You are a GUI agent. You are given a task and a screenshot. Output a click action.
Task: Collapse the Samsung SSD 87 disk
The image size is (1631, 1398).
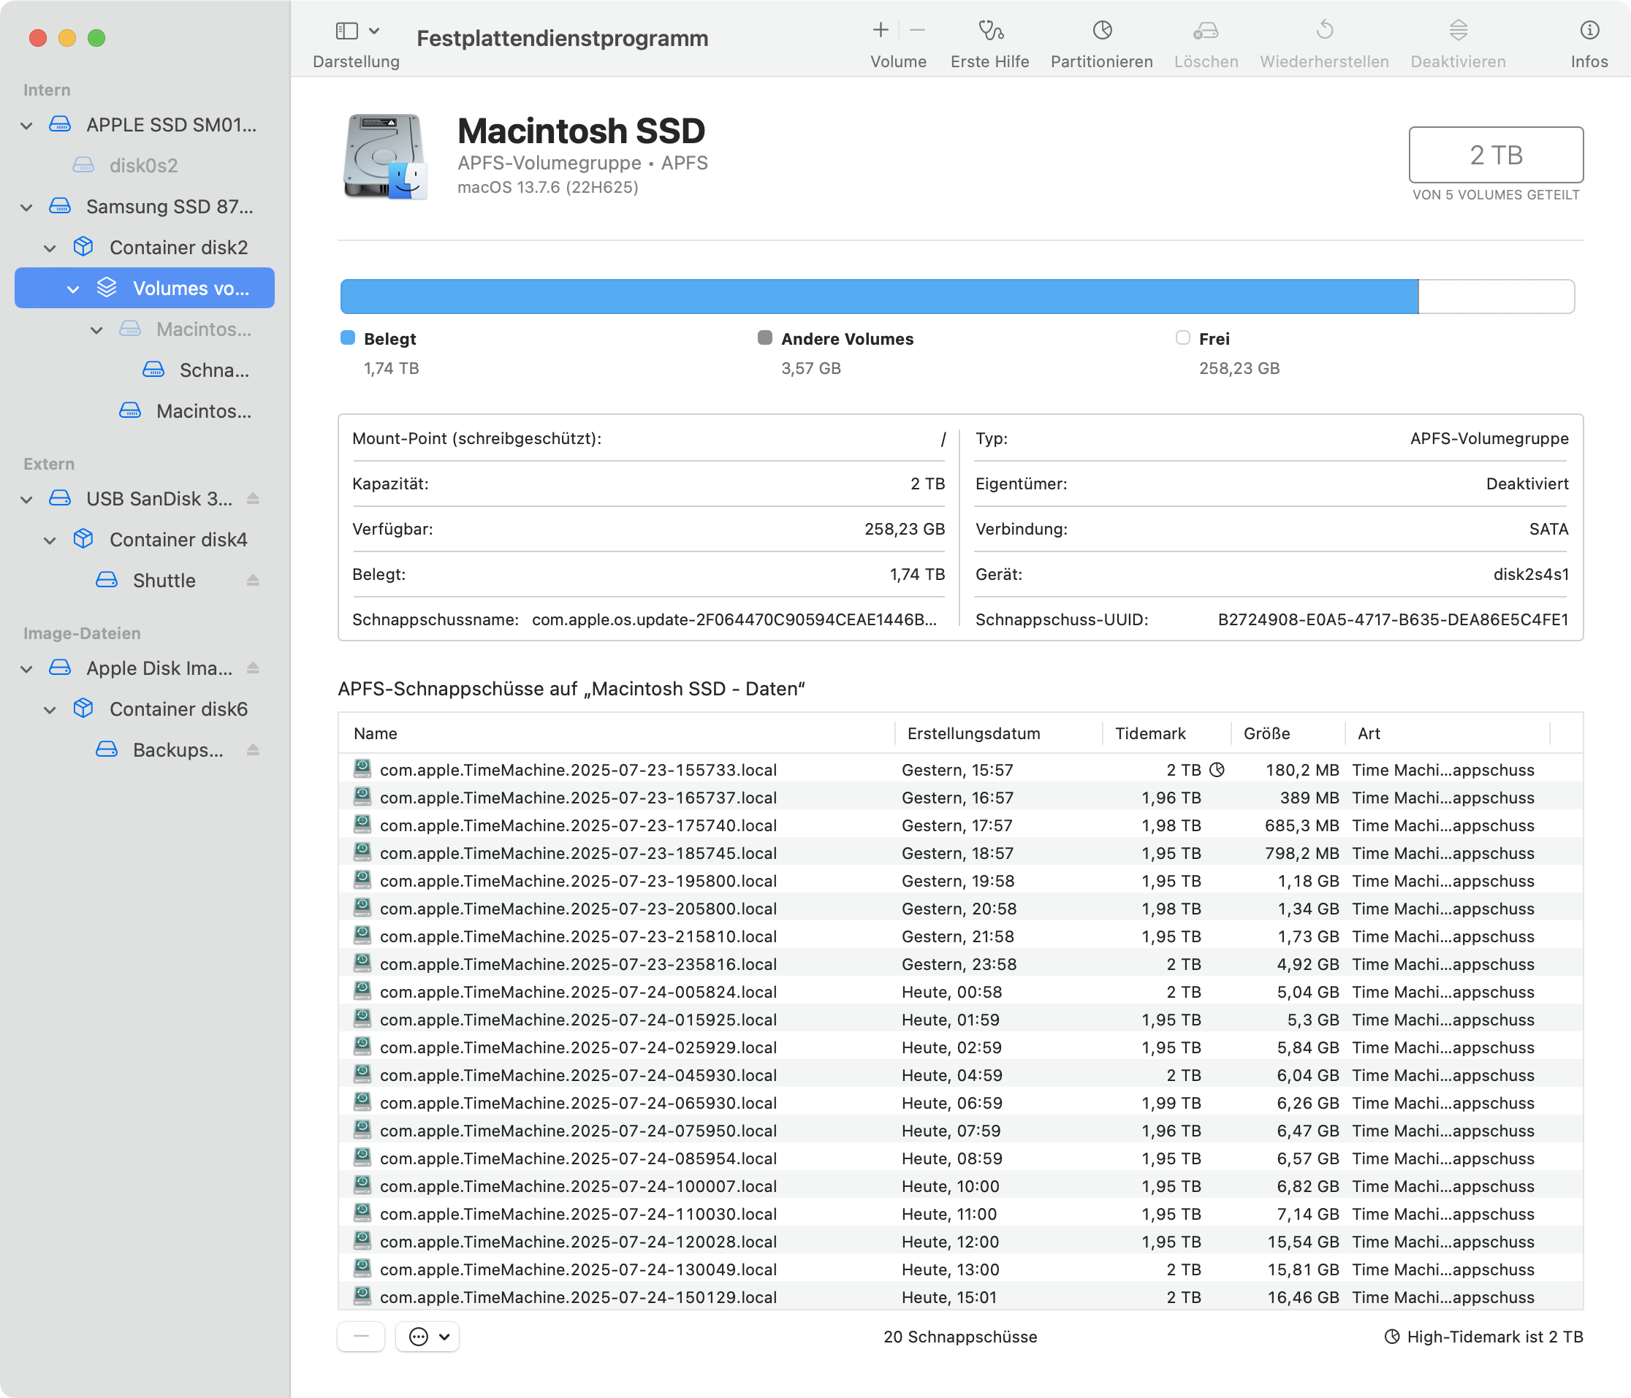27,207
